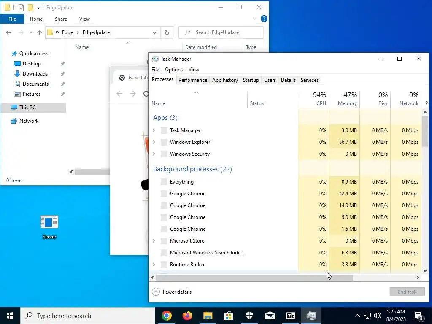
Task: Open Customize Quick Access Toolbar dropdown
Action: point(38,8)
